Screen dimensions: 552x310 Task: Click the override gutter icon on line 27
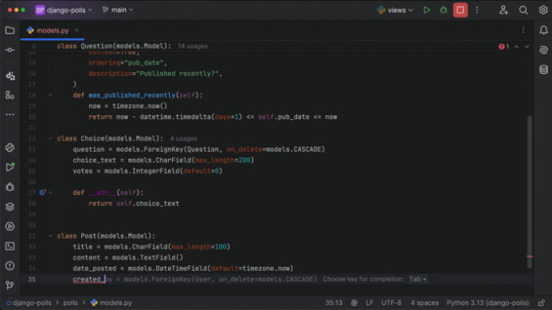pos(42,192)
